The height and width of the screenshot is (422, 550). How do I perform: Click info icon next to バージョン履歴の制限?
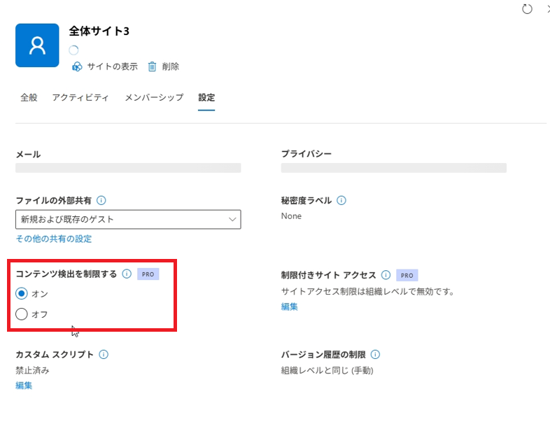point(375,354)
